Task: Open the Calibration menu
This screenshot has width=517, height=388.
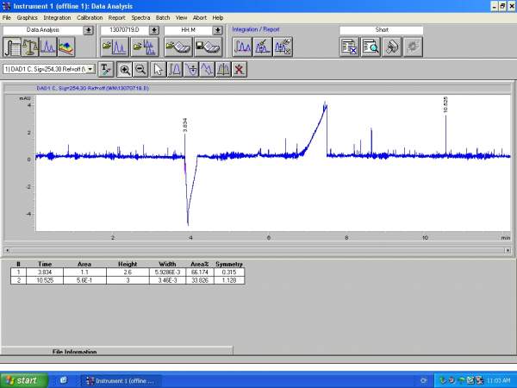Action: click(x=90, y=17)
